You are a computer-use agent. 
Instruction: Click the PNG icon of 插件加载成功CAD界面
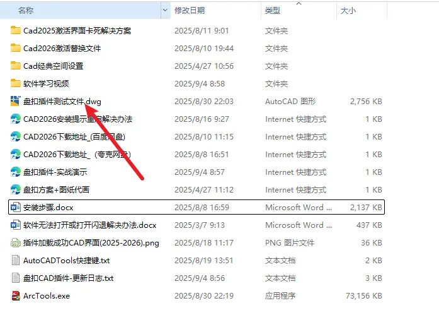(x=15, y=243)
